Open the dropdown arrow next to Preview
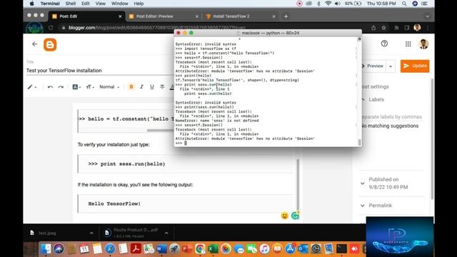Screen dimensions: 457x257 click(391, 66)
